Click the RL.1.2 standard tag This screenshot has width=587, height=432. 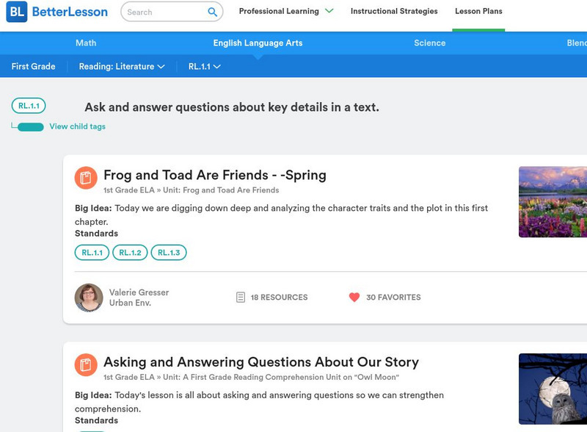pyautogui.click(x=130, y=253)
